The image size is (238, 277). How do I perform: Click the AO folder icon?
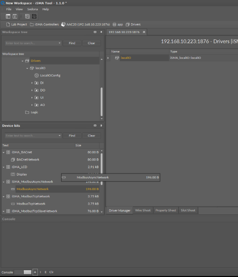(x=36, y=105)
